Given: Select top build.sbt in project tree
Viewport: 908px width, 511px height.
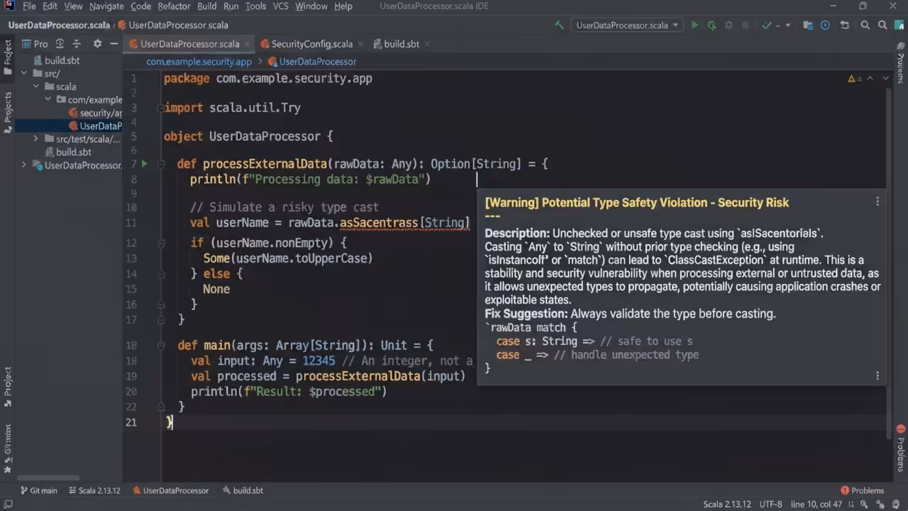Looking at the screenshot, I should pyautogui.click(x=57, y=60).
